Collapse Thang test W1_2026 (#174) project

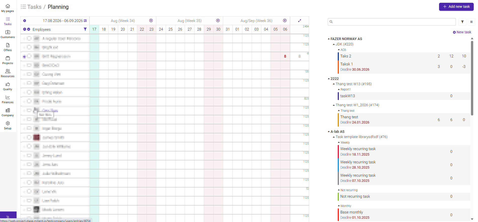point(334,105)
